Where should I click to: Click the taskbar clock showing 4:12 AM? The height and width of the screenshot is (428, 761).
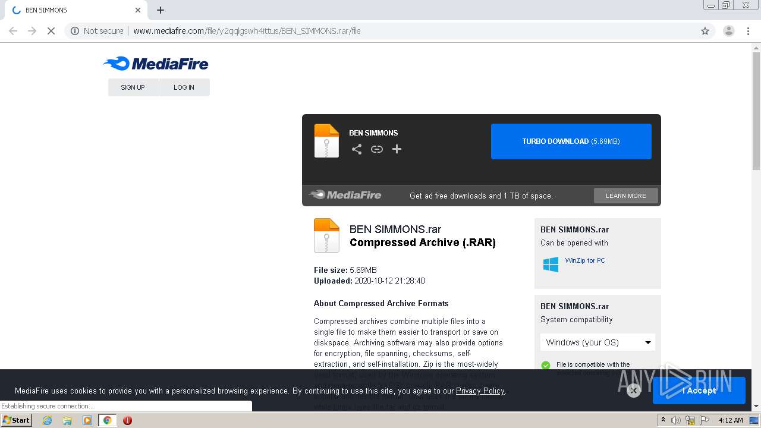coord(731,420)
